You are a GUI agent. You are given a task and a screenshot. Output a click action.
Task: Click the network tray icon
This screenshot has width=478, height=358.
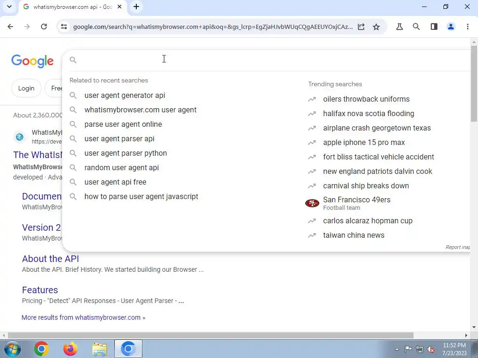tap(420, 350)
